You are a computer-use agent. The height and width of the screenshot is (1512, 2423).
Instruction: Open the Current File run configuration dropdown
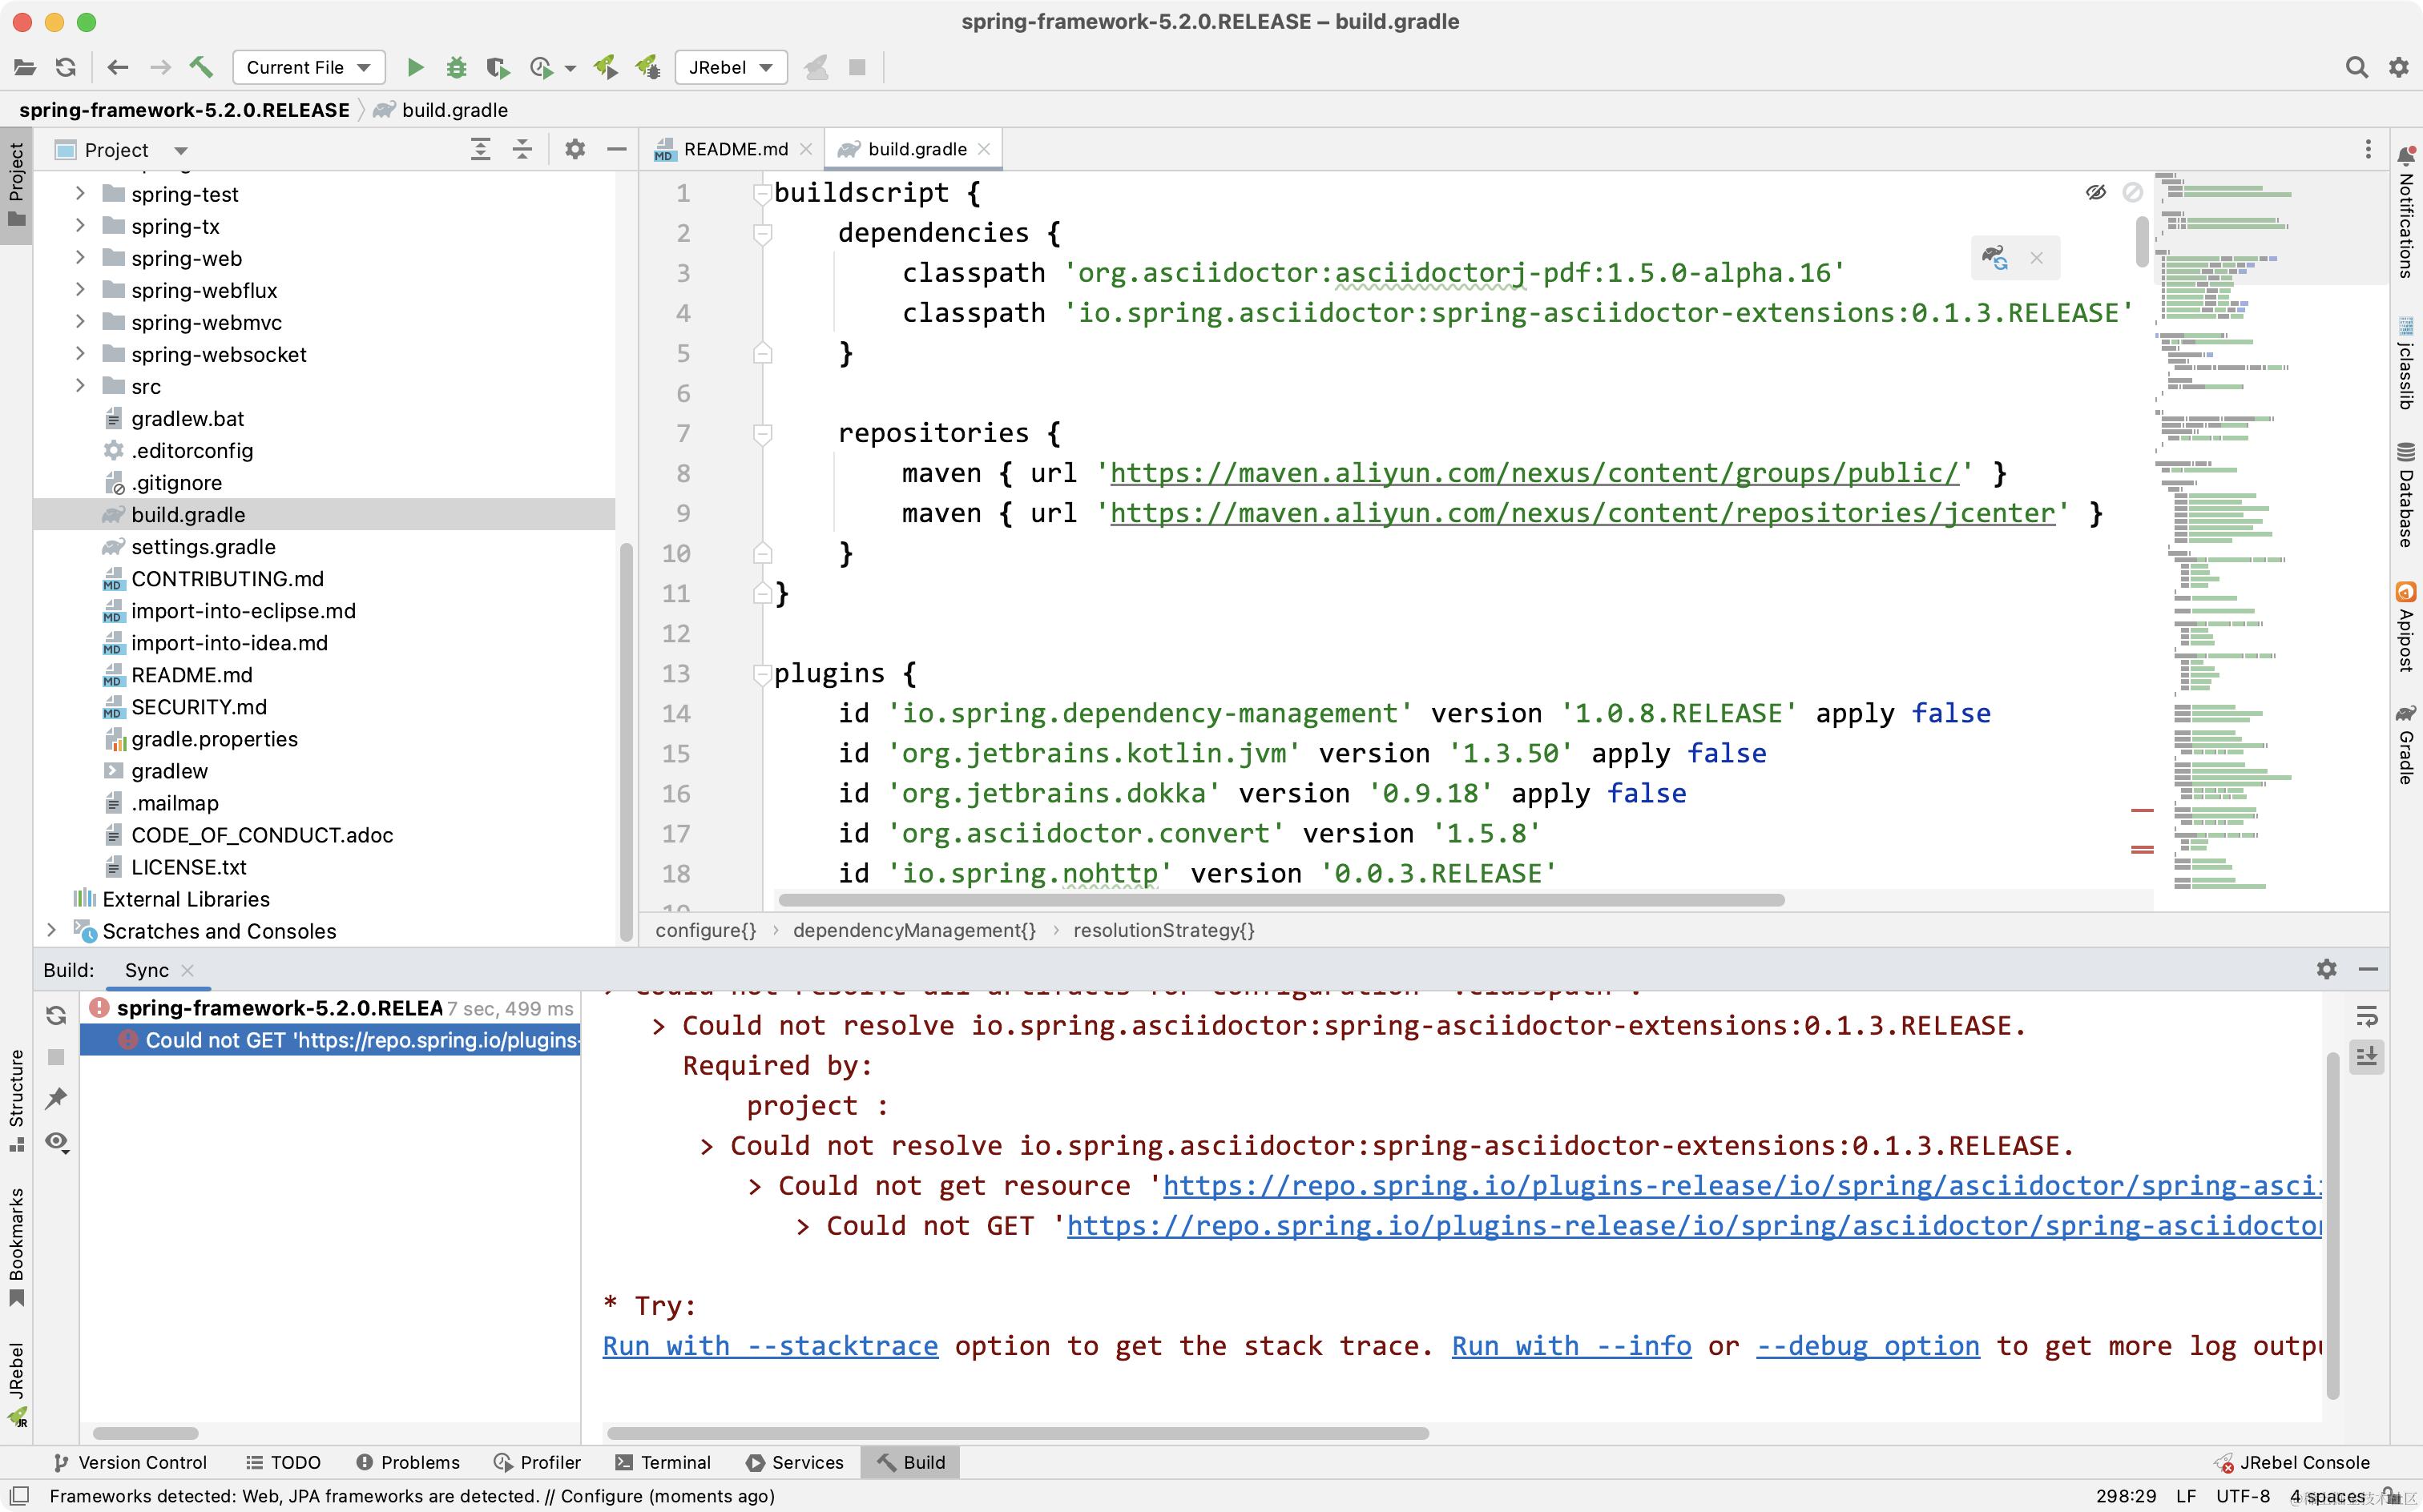coord(308,68)
